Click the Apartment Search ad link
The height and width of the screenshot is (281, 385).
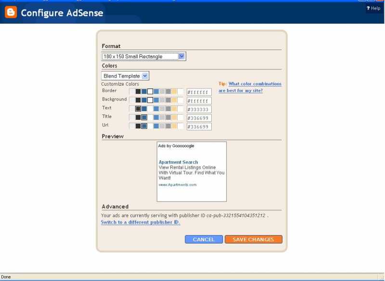(x=179, y=162)
